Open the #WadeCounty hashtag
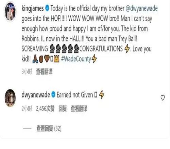This screenshot has height=149, width=170. click(x=76, y=59)
